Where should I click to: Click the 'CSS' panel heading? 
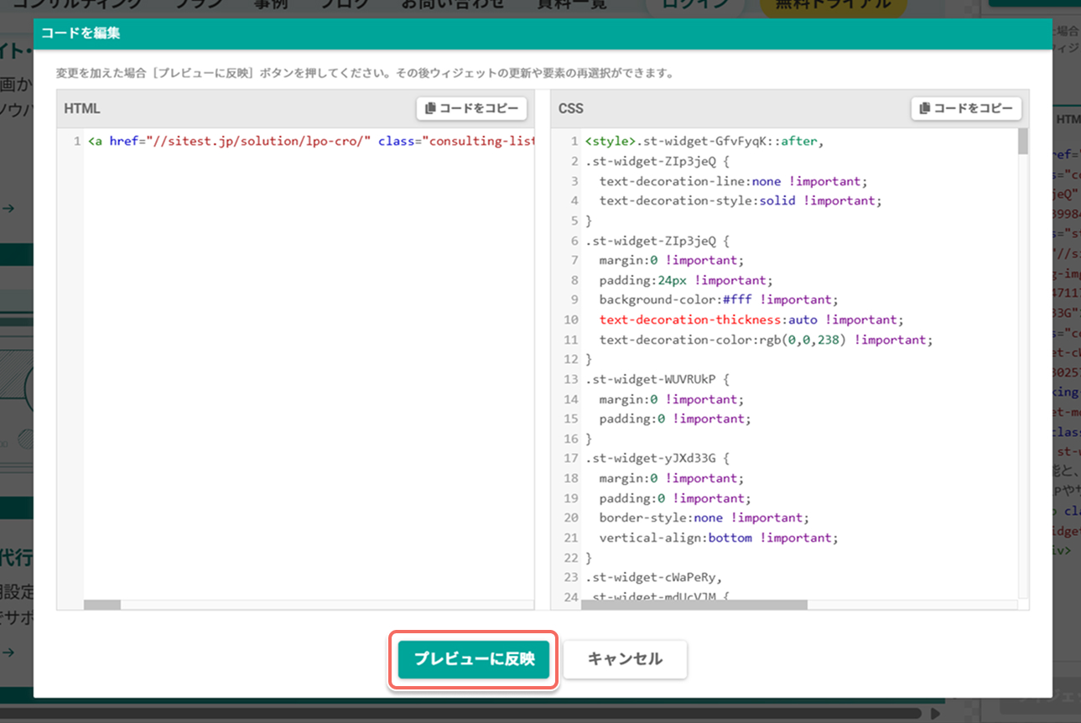[x=571, y=109]
